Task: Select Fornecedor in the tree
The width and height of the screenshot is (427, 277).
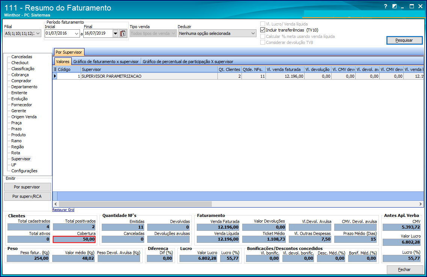Action: pyautogui.click(x=22, y=104)
